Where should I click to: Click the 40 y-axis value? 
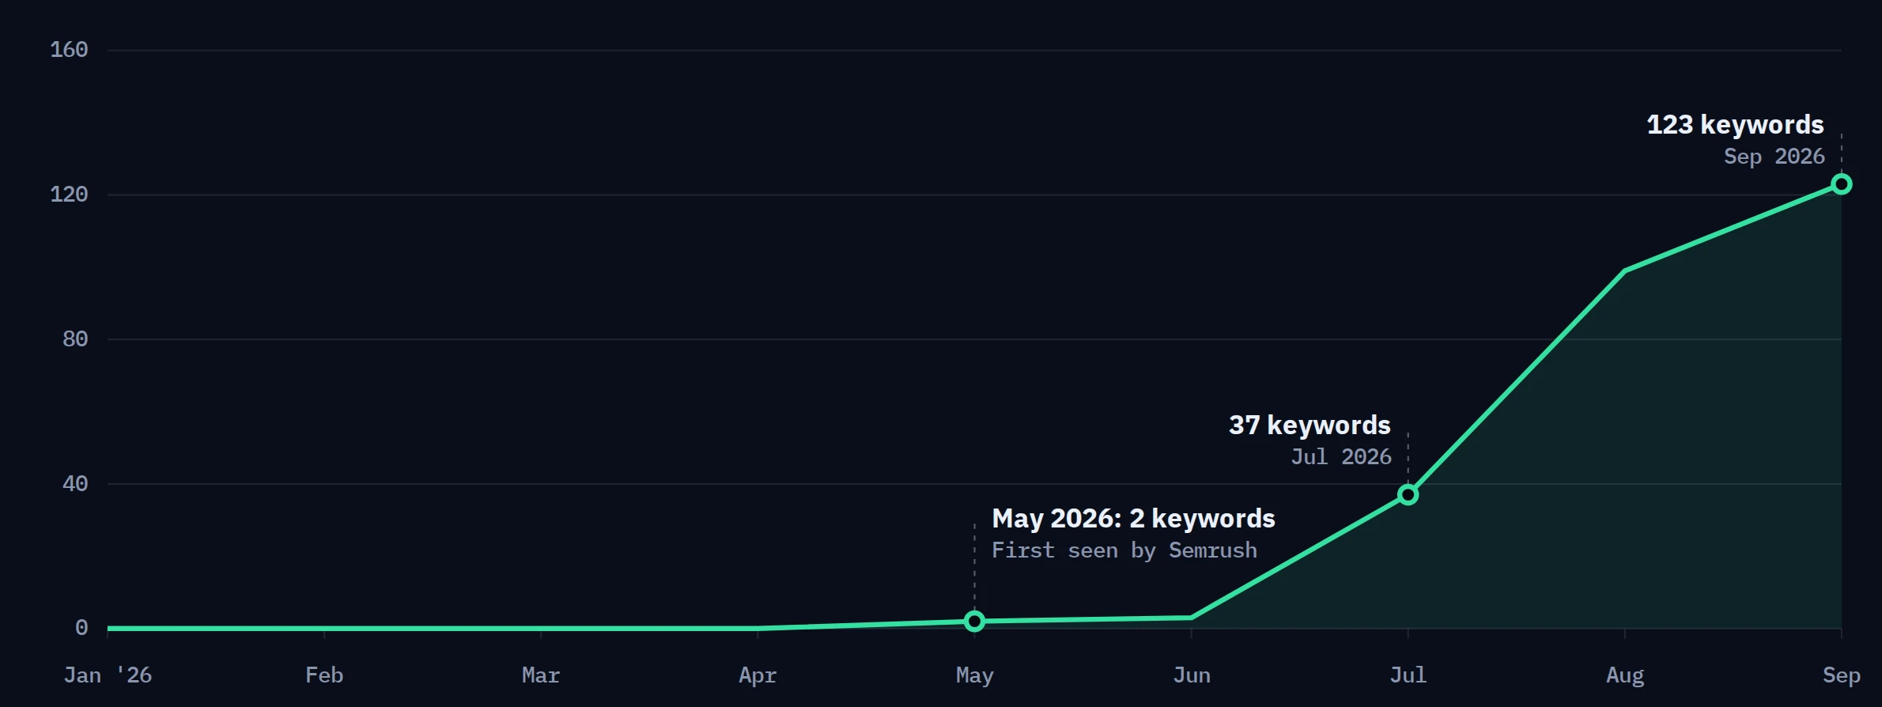tap(75, 484)
